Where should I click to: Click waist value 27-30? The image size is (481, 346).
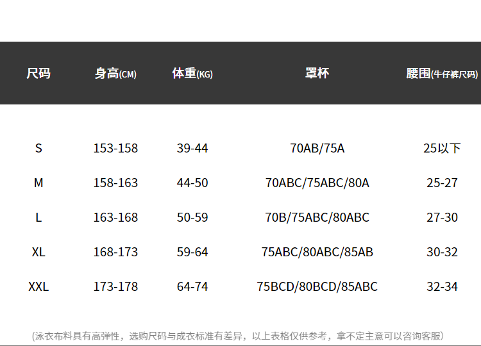(x=442, y=218)
